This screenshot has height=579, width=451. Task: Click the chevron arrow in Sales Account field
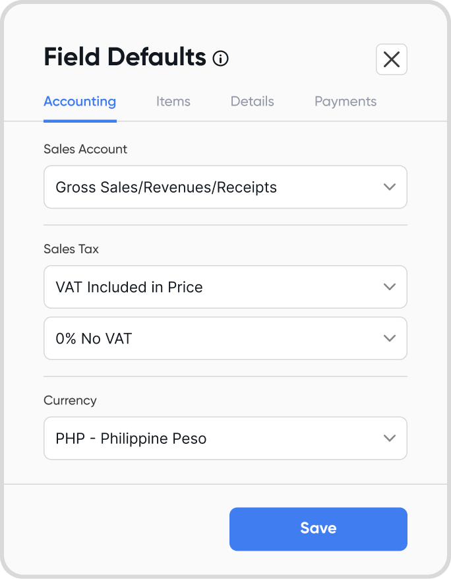[x=390, y=187]
